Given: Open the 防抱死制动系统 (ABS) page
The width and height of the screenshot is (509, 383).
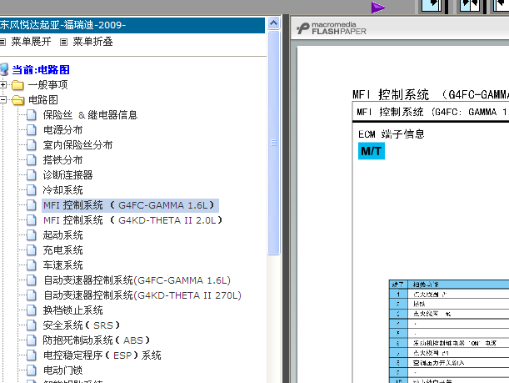Looking at the screenshot, I should [x=97, y=340].
